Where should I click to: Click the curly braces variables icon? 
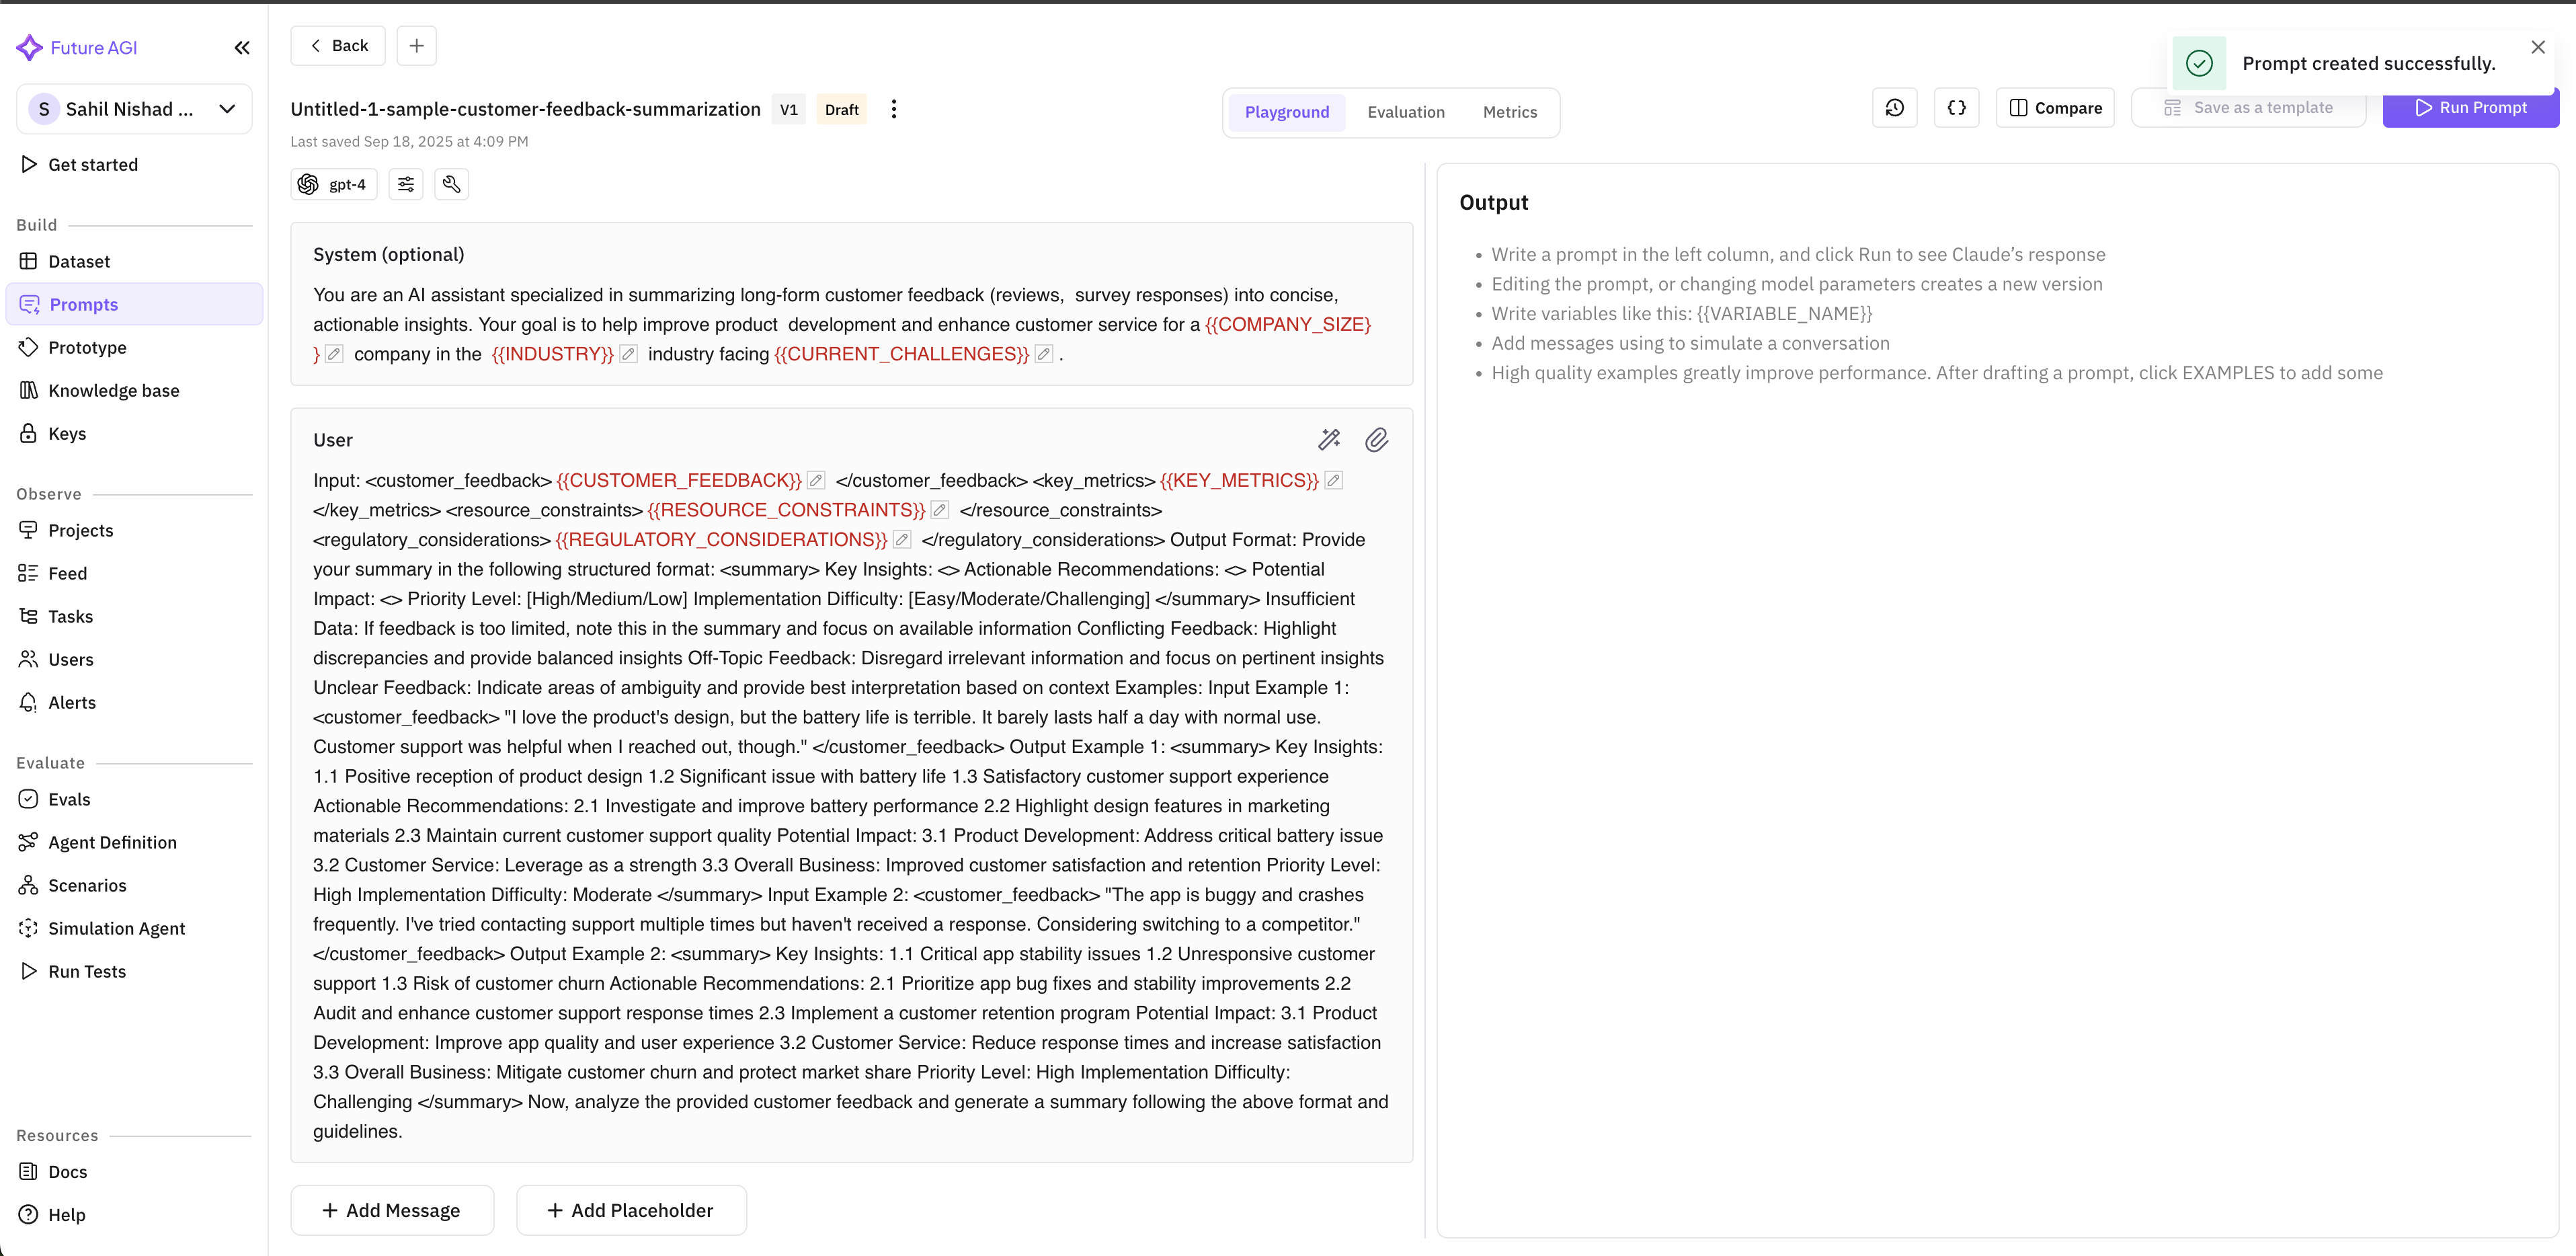point(1956,108)
